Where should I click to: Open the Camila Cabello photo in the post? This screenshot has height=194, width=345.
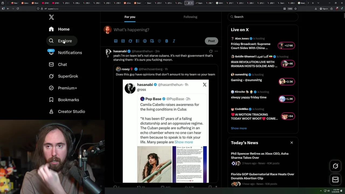tap(154, 164)
